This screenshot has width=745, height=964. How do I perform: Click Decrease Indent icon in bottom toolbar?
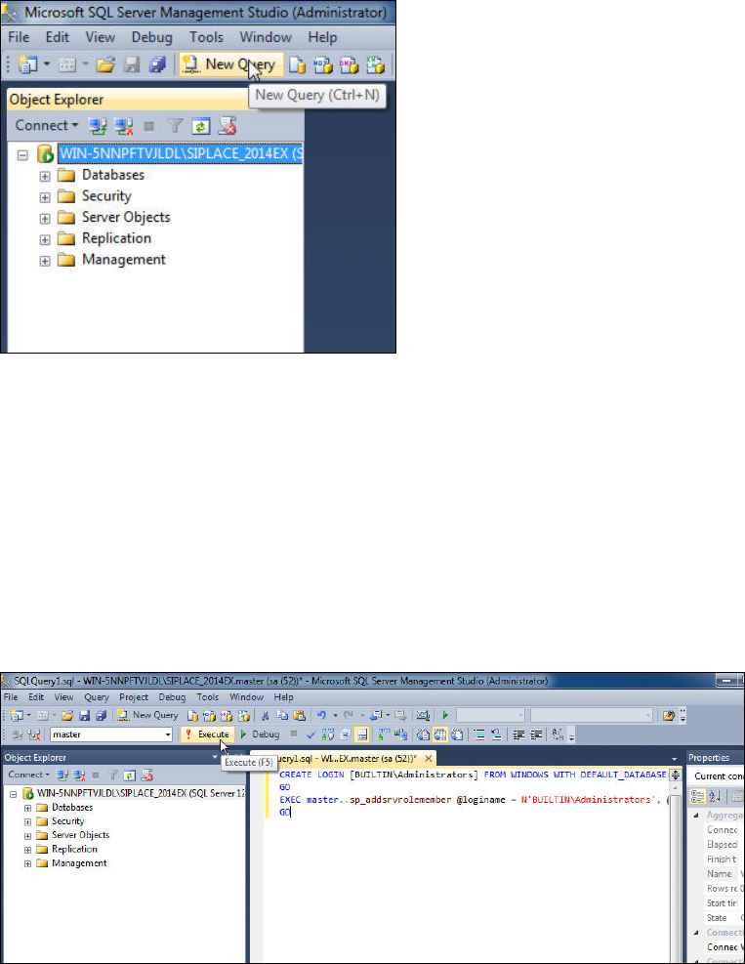point(518,734)
